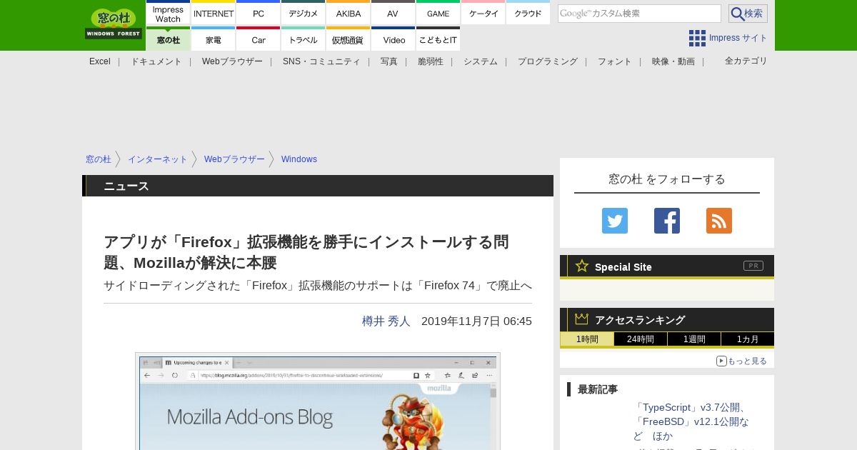Open the INTERNET site tab
Image resolution: width=857 pixels, height=450 pixels.
[x=214, y=13]
